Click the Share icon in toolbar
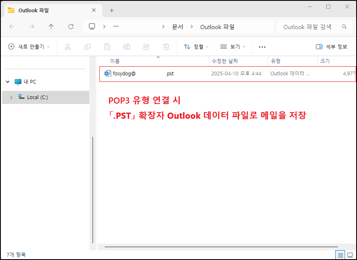The width and height of the screenshot is (357, 260). point(146,47)
